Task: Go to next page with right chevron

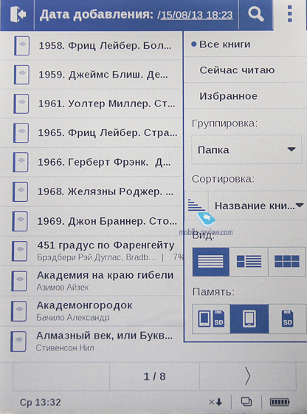Action: (248, 376)
